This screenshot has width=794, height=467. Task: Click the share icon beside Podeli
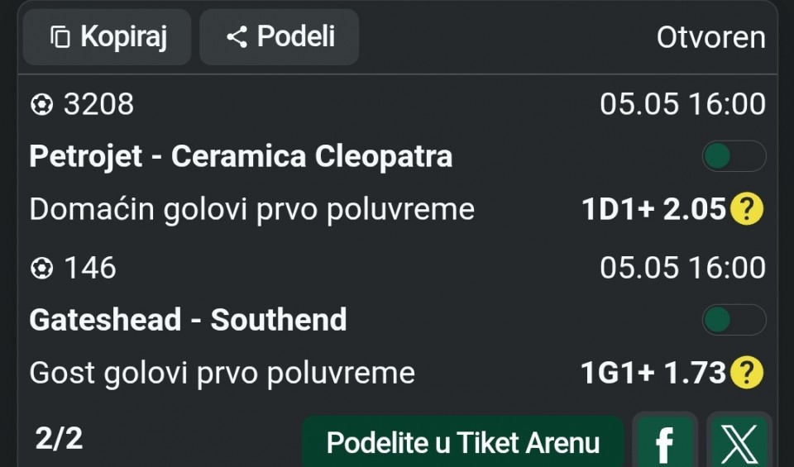[x=237, y=37]
